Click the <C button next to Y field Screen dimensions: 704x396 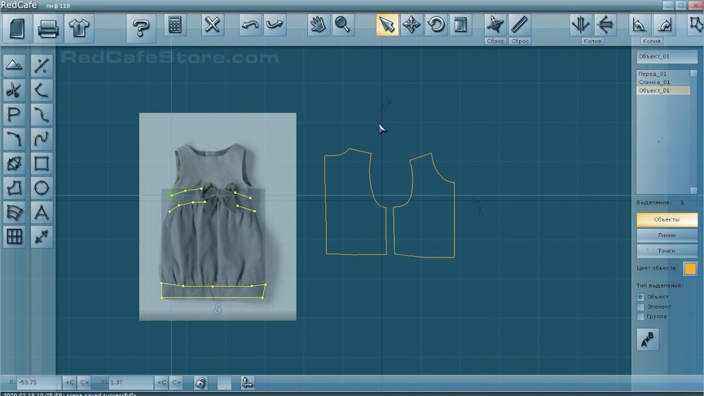[161, 383]
